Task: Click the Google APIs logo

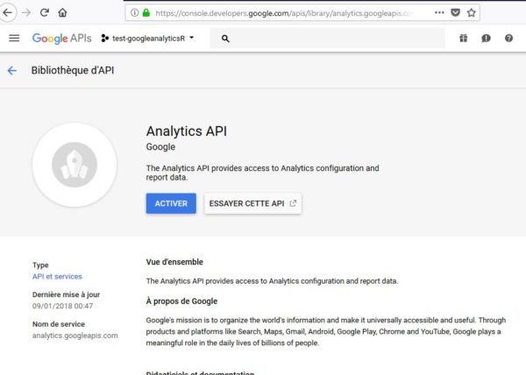Action: click(61, 39)
